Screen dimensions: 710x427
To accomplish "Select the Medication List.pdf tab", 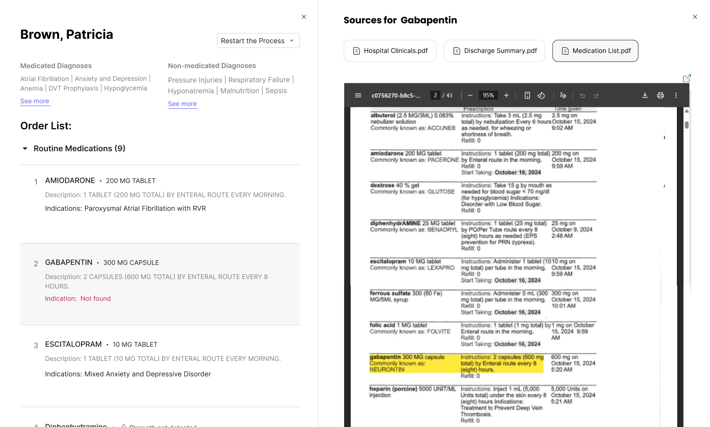I will 595,51.
